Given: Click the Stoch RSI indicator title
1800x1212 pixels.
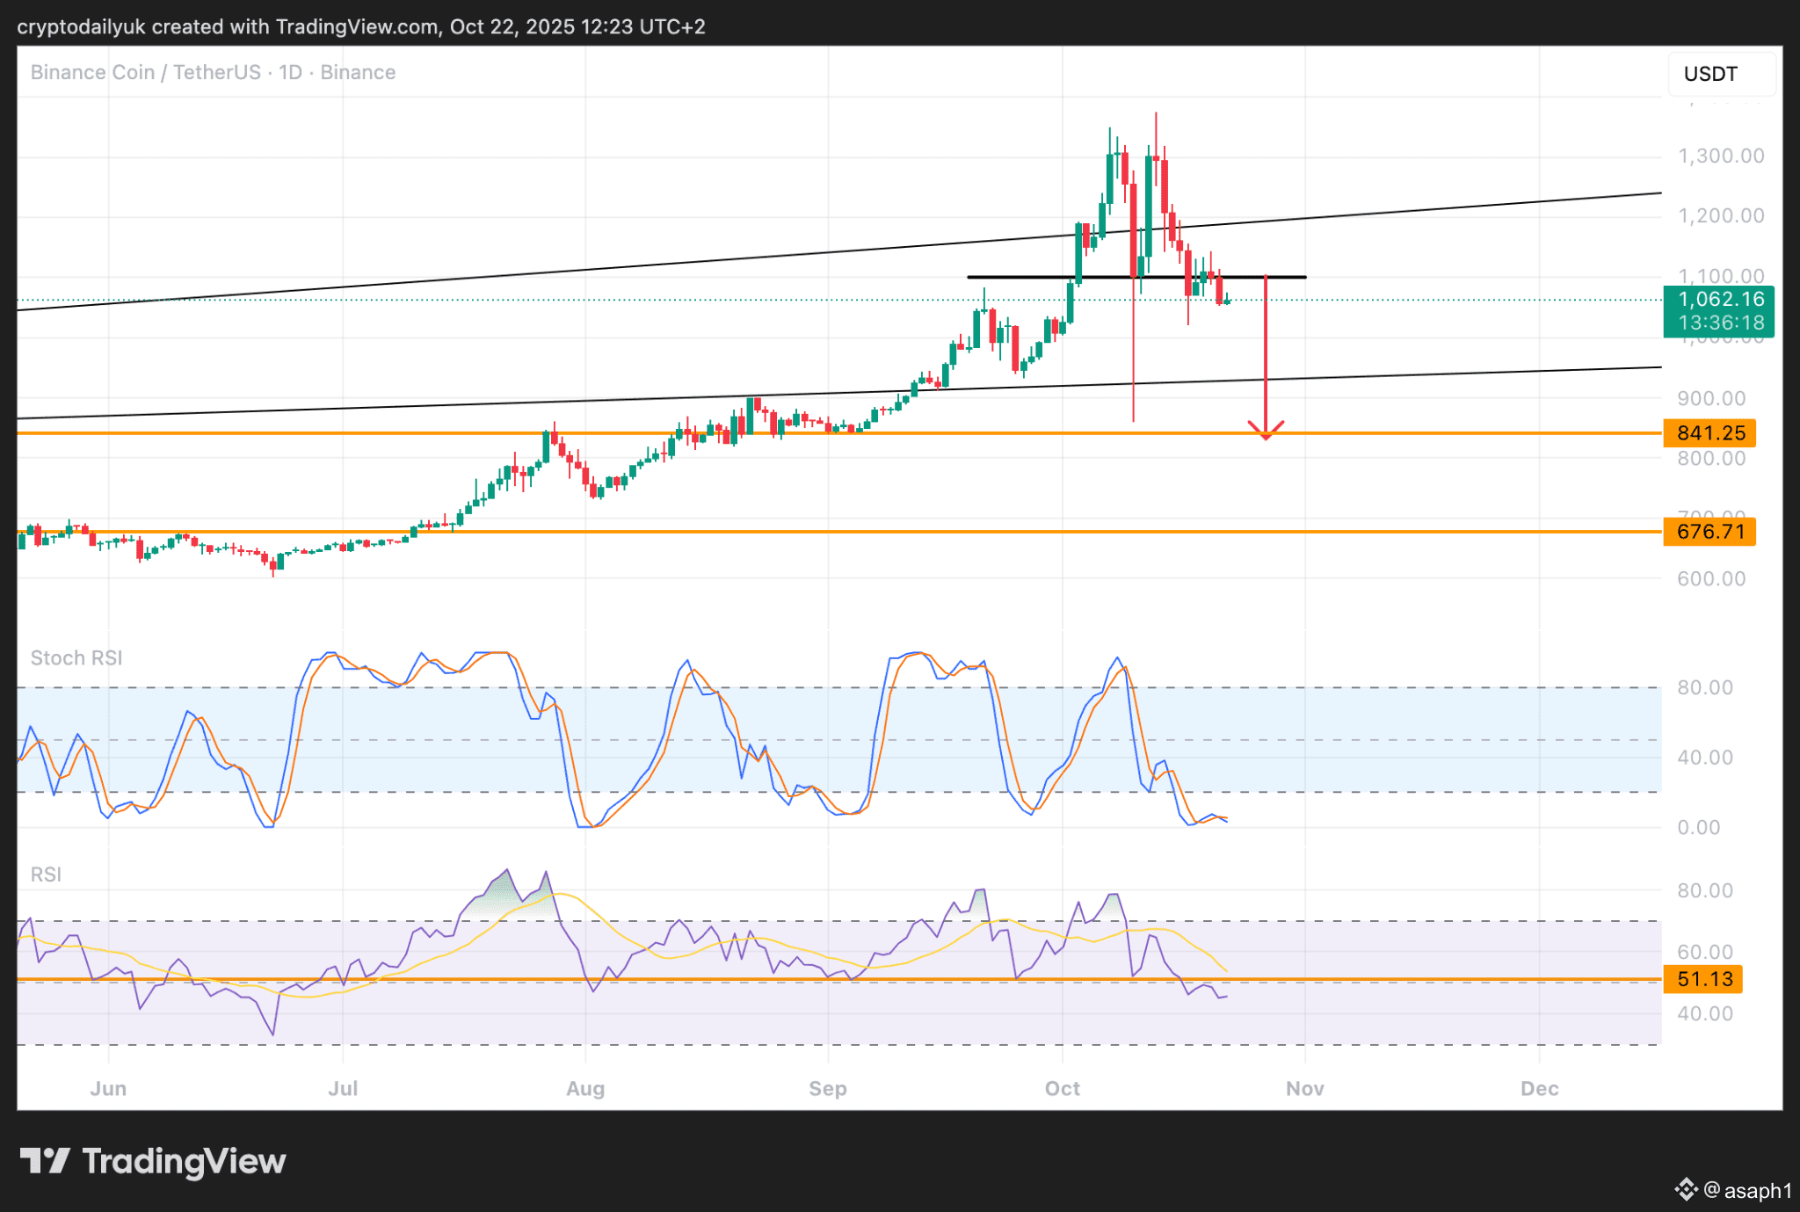Looking at the screenshot, I should (76, 658).
